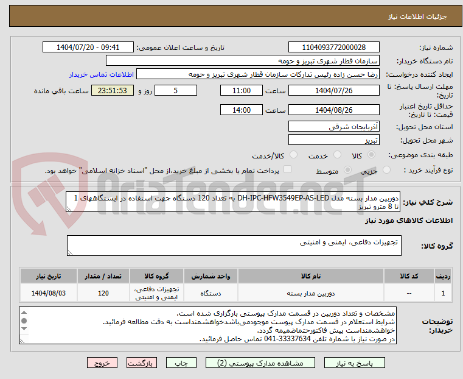463x379 pixels.
Task: Click the تعداد / مقدار column header
Action: [x=103, y=276]
